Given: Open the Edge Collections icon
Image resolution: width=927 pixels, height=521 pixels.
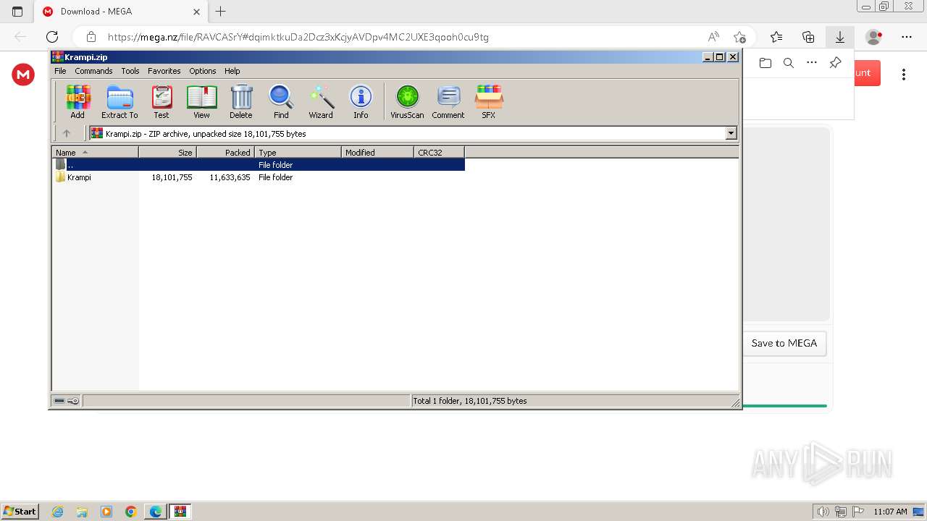Looking at the screenshot, I should [x=808, y=37].
